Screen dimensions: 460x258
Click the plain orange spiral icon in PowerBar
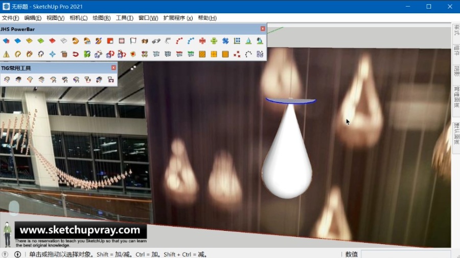pyautogui.click(x=76, y=41)
